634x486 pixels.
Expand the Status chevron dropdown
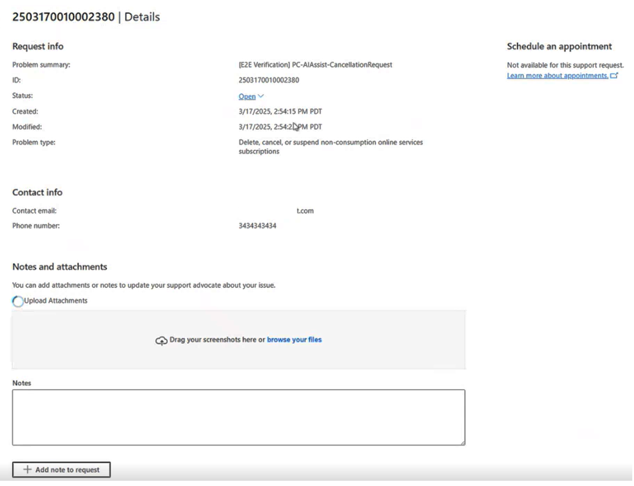261,96
